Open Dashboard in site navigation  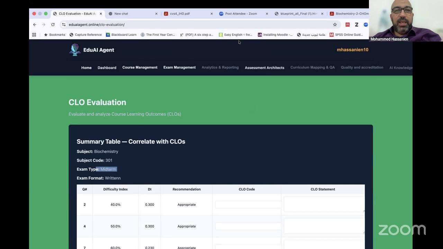pyautogui.click(x=107, y=68)
